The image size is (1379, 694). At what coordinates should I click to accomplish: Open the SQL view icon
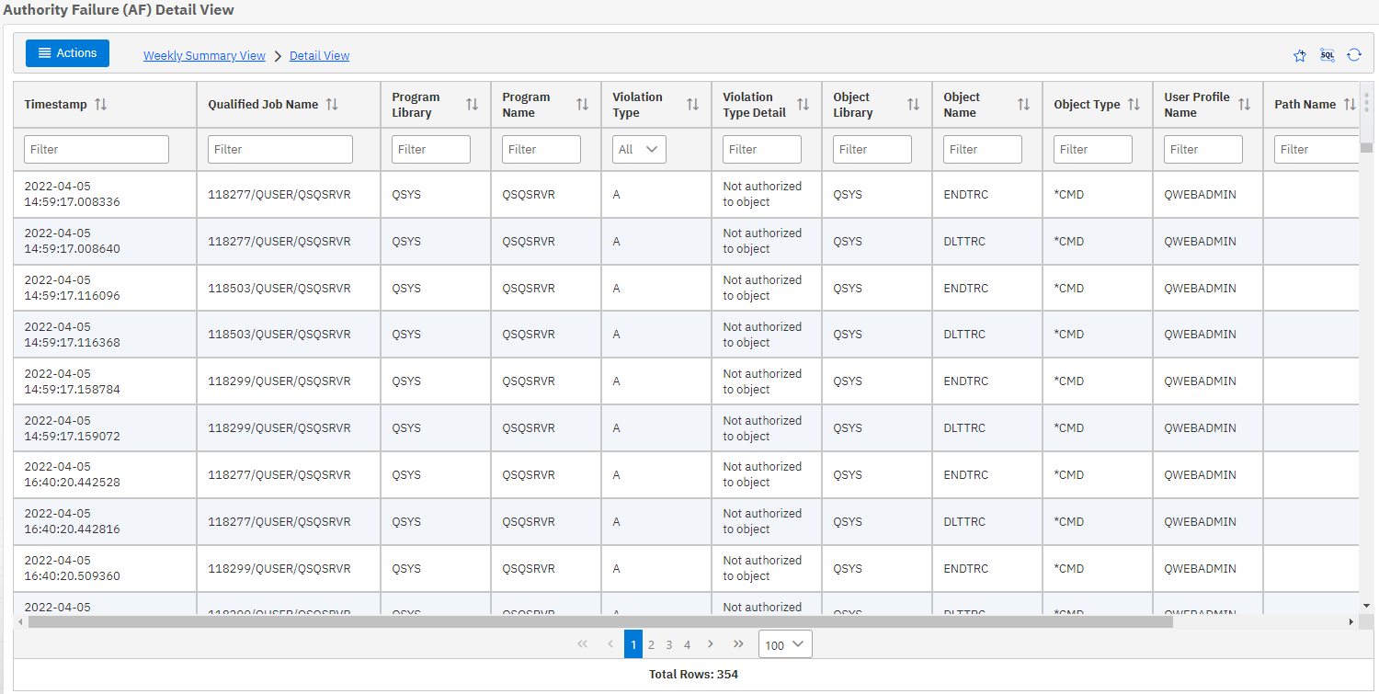pyautogui.click(x=1327, y=55)
